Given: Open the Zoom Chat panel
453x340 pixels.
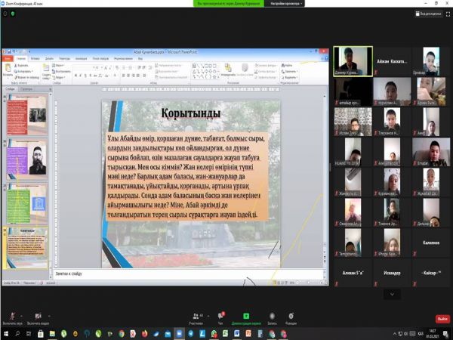Looking at the screenshot, I should [220, 316].
